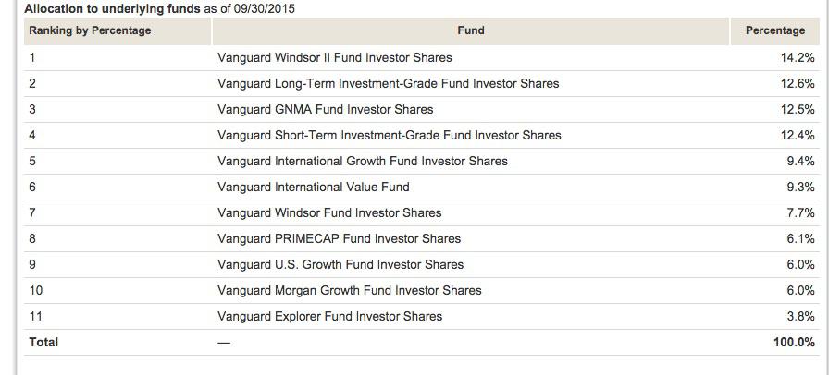Click Vanguard GNMA Fund Investor Shares
Screen dimensions: 829x375
[325, 109]
